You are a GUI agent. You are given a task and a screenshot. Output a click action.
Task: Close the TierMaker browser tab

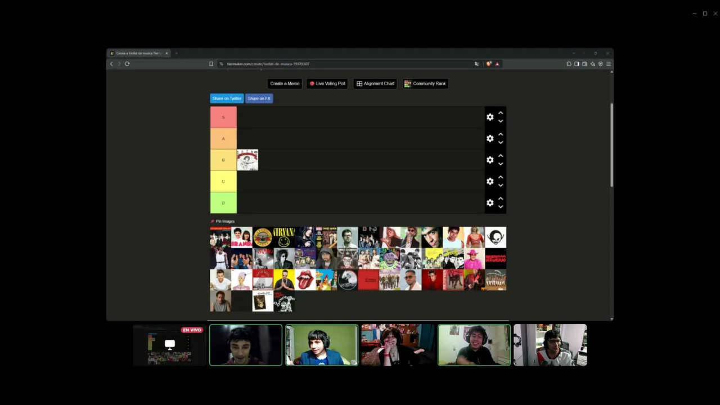(166, 53)
